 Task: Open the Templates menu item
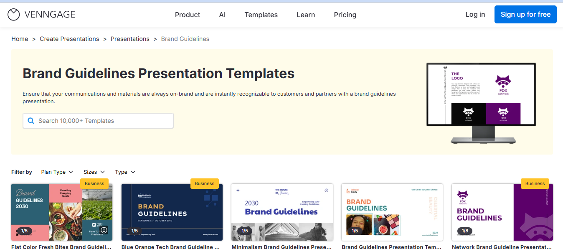pos(261,15)
